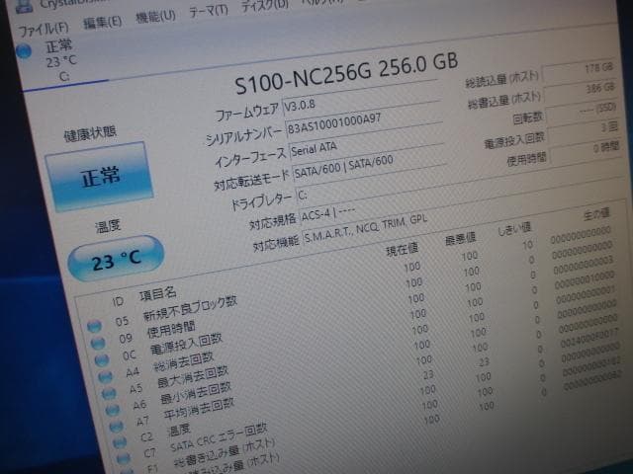
Task: Open the 機能(U) menu
Action: tap(155, 17)
